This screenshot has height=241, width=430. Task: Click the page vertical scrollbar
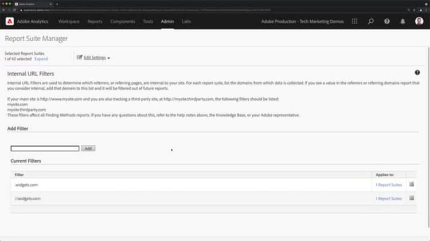pyautogui.click(x=428, y=137)
